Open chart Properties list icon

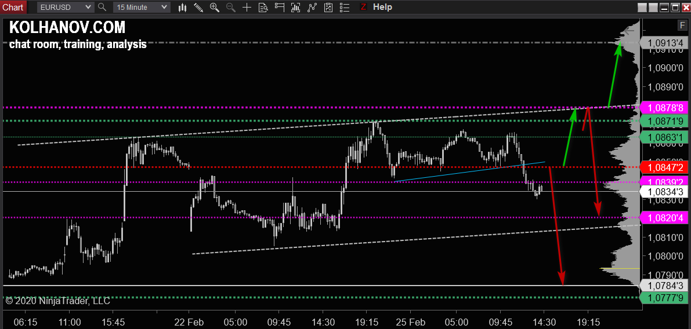click(x=345, y=7)
